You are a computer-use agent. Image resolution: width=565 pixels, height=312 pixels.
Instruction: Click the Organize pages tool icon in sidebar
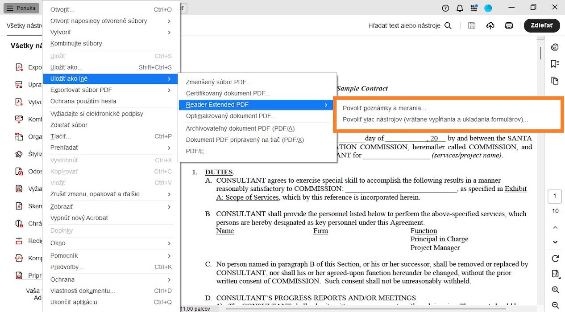pos(19,136)
